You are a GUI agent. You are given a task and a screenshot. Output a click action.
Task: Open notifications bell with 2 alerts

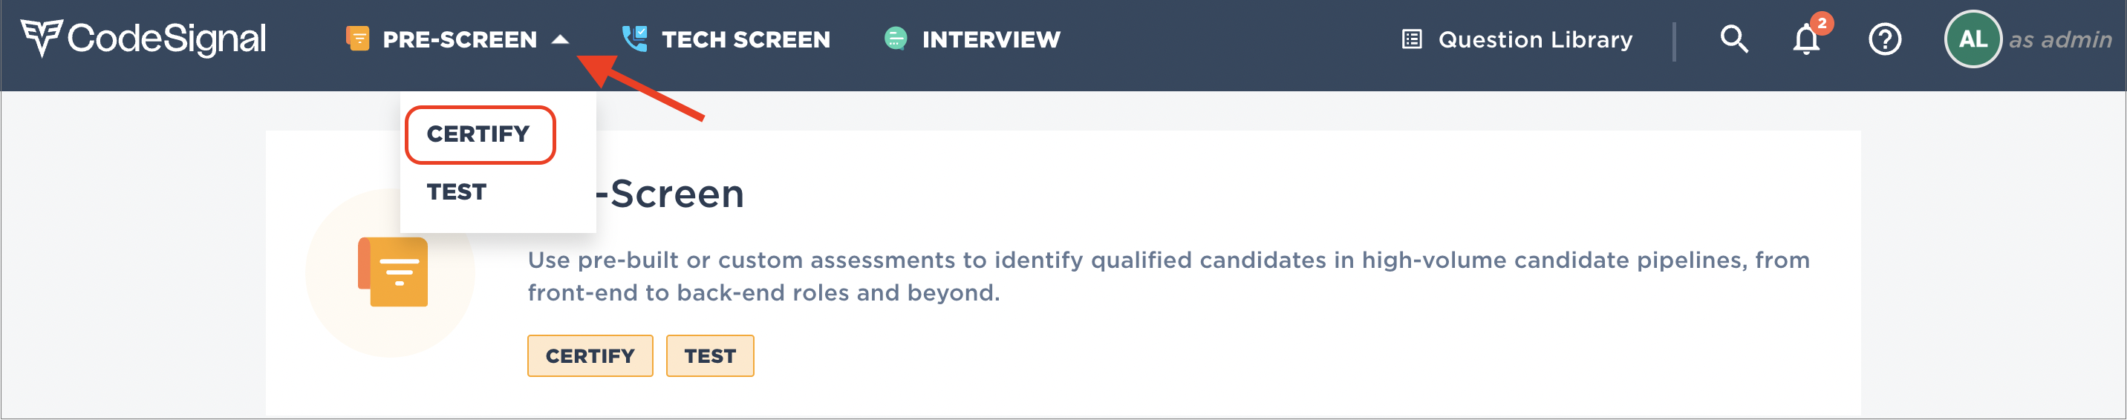pyautogui.click(x=1806, y=39)
